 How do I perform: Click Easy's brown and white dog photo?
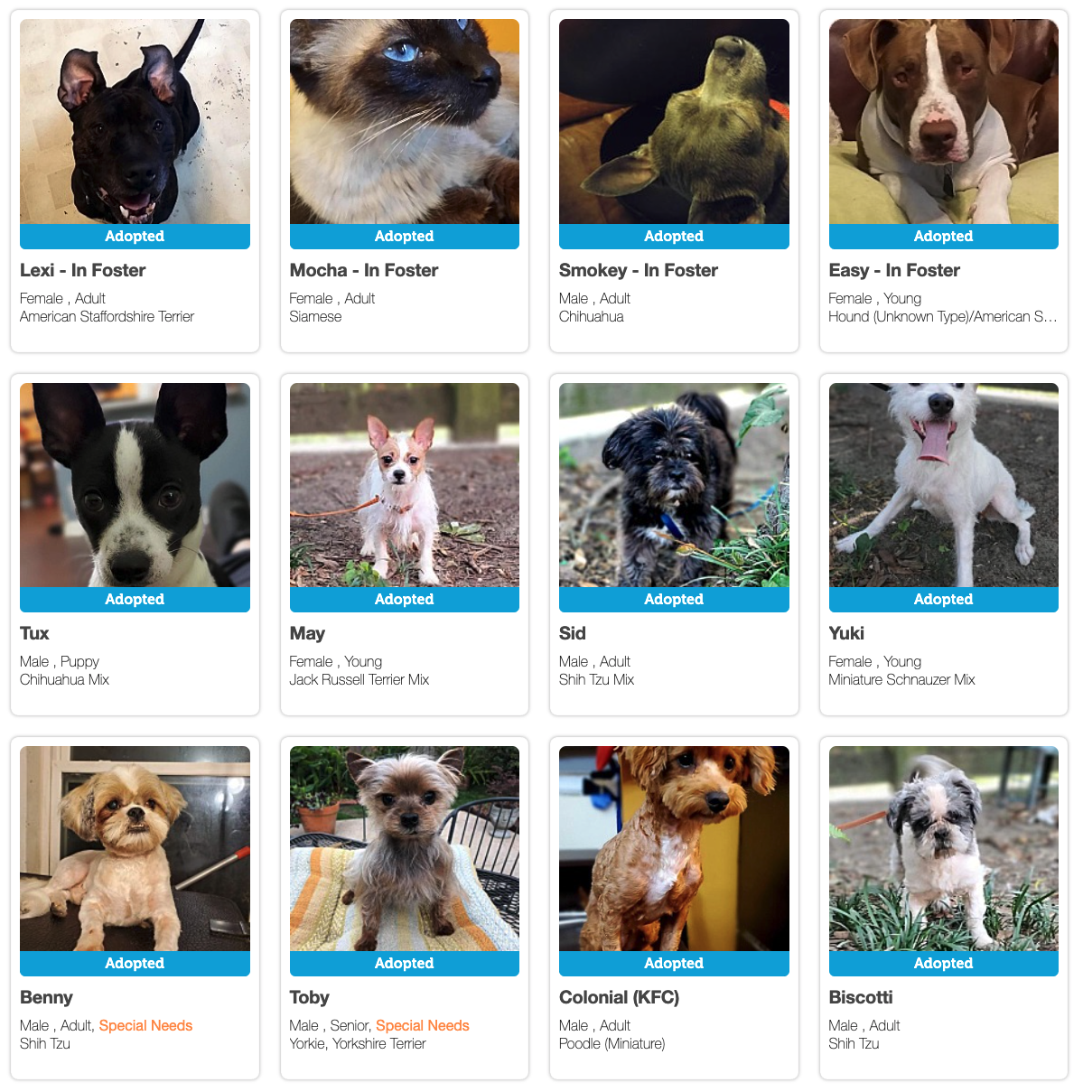(943, 122)
